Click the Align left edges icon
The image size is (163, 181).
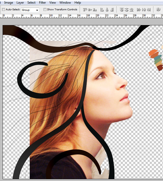[102, 10]
